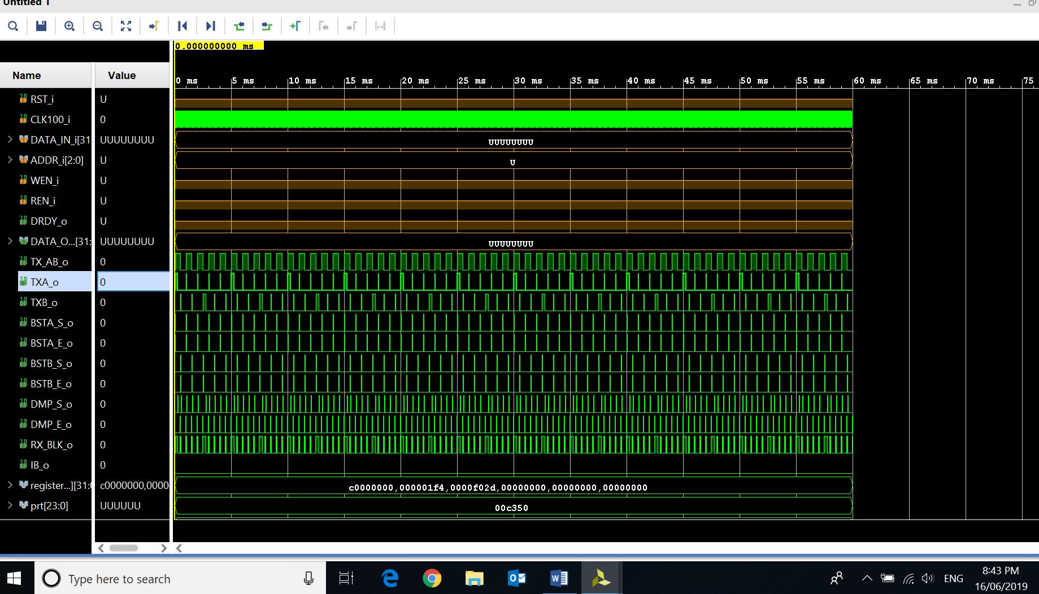Save the waveform configuration
Viewport: 1039px width, 594px height.
tap(41, 26)
